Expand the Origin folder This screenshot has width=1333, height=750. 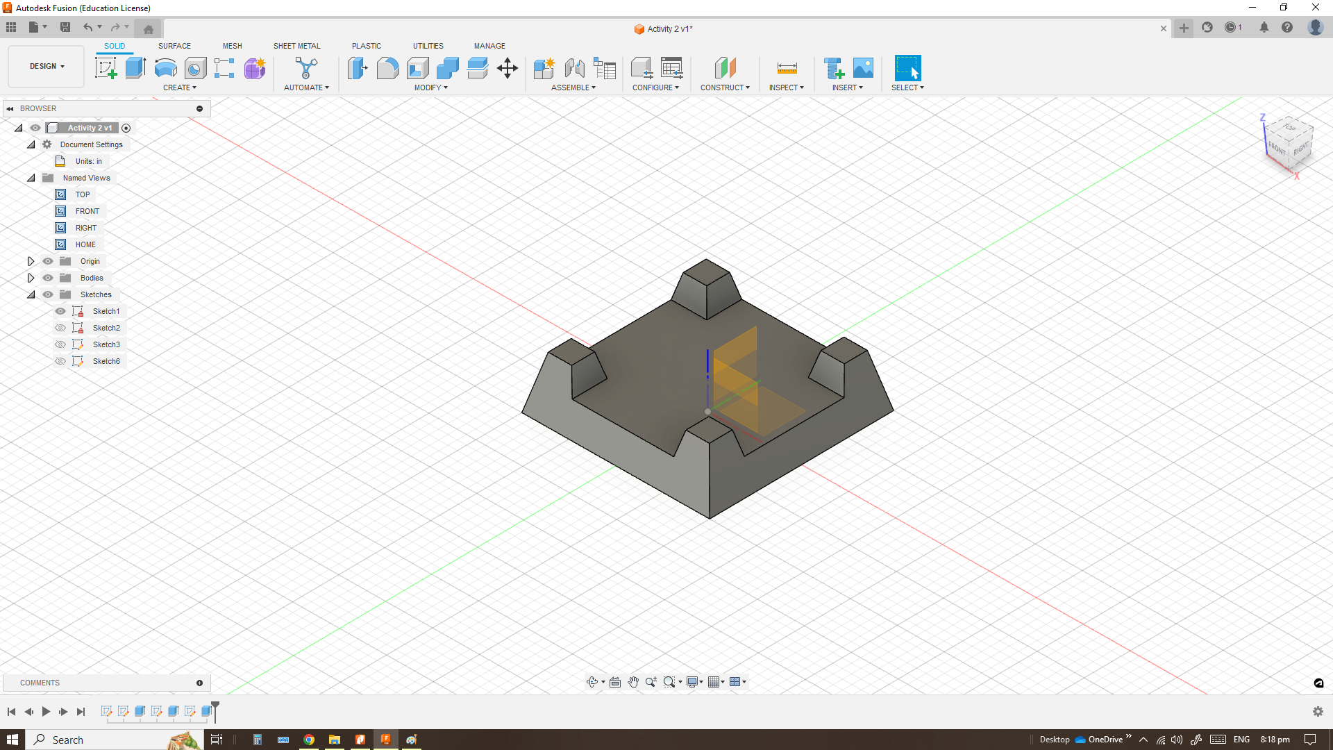pyautogui.click(x=31, y=261)
